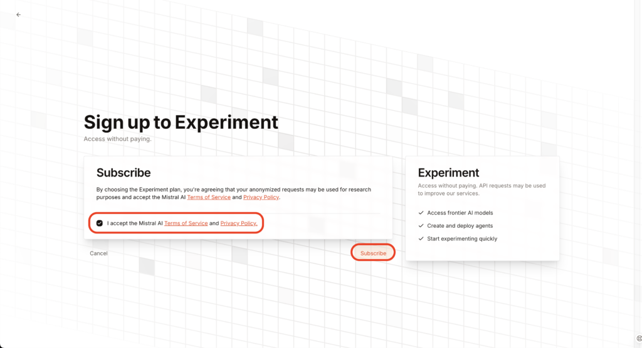Click the checkmark beside Start experimenting quickly
The width and height of the screenshot is (642, 348).
coord(421,238)
